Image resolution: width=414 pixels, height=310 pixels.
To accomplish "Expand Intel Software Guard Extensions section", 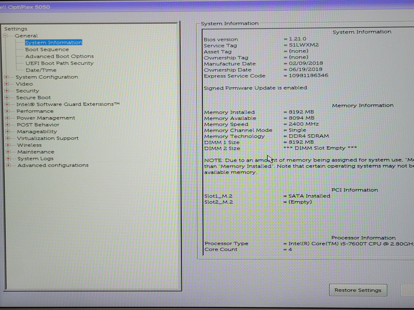I will 7,105.
